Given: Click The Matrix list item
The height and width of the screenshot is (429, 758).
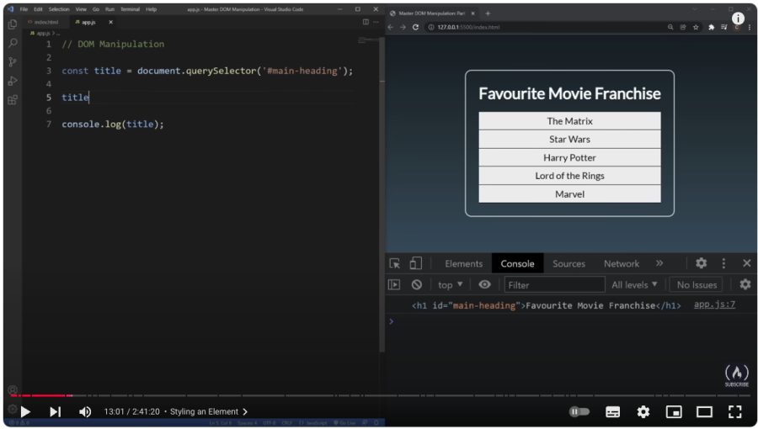Looking at the screenshot, I should coord(569,120).
